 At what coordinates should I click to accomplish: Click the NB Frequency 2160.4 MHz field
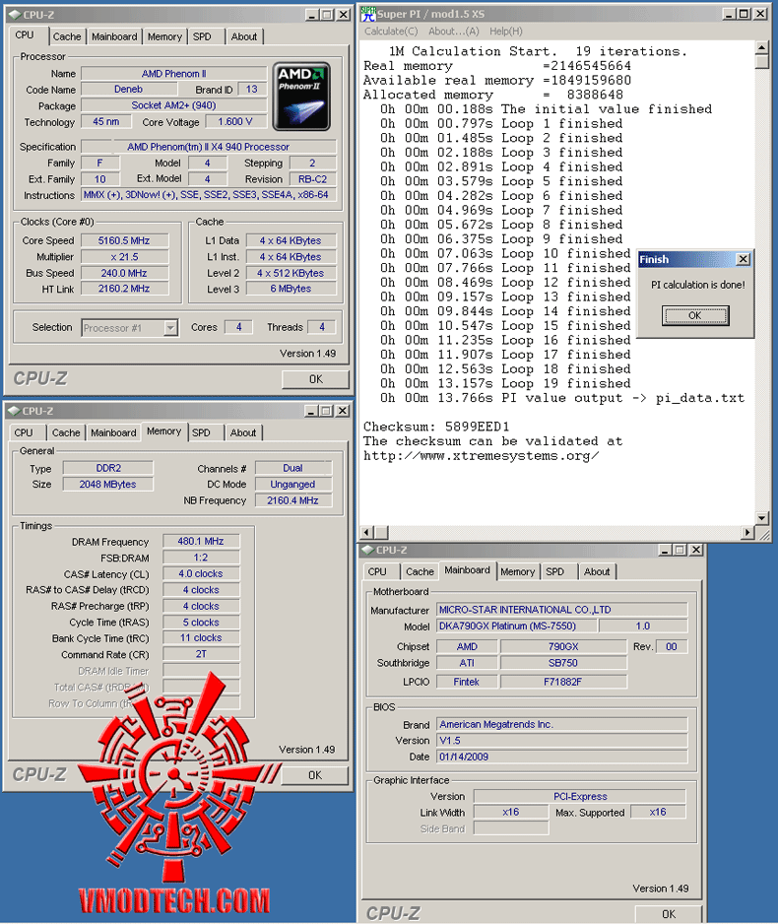tap(292, 500)
